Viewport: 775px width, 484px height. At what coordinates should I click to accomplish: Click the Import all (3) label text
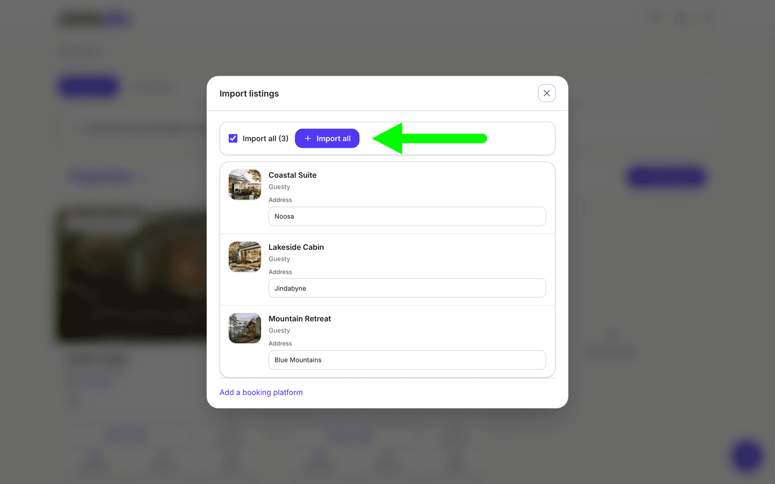265,139
